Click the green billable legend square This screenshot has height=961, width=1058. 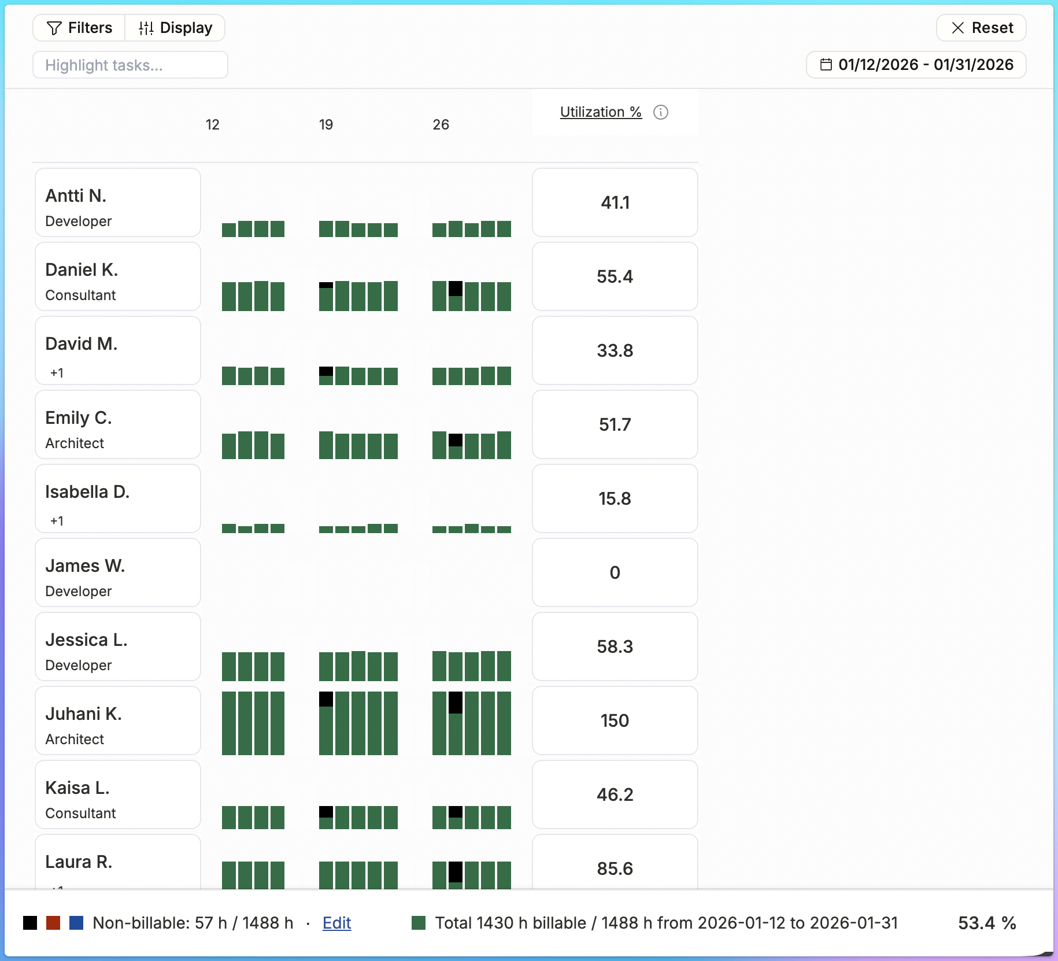pyautogui.click(x=419, y=923)
